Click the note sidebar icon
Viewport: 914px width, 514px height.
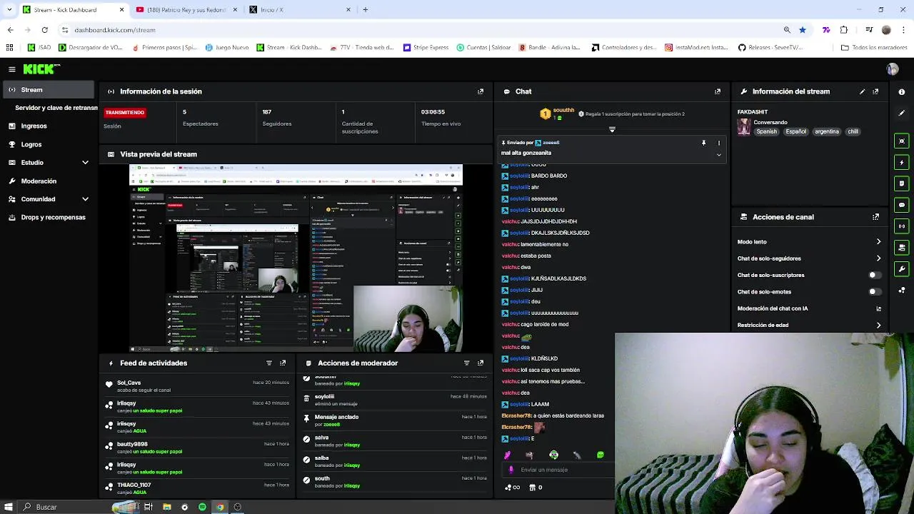(x=902, y=183)
